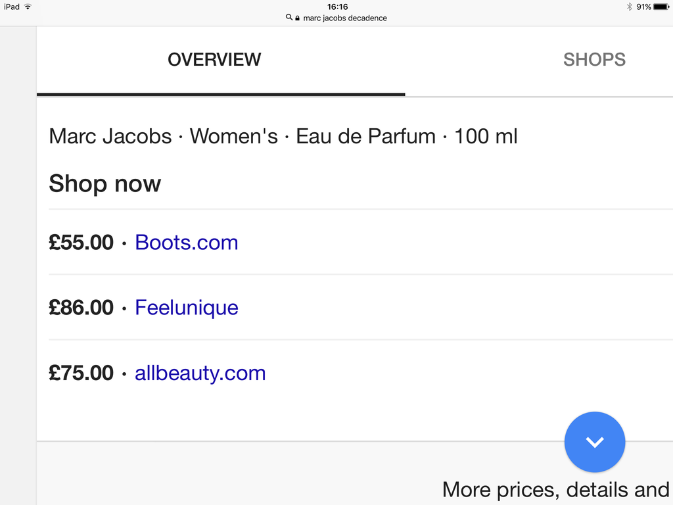Image resolution: width=673 pixels, height=505 pixels.
Task: Tap the padlock secure icon in address bar
Action: click(297, 18)
